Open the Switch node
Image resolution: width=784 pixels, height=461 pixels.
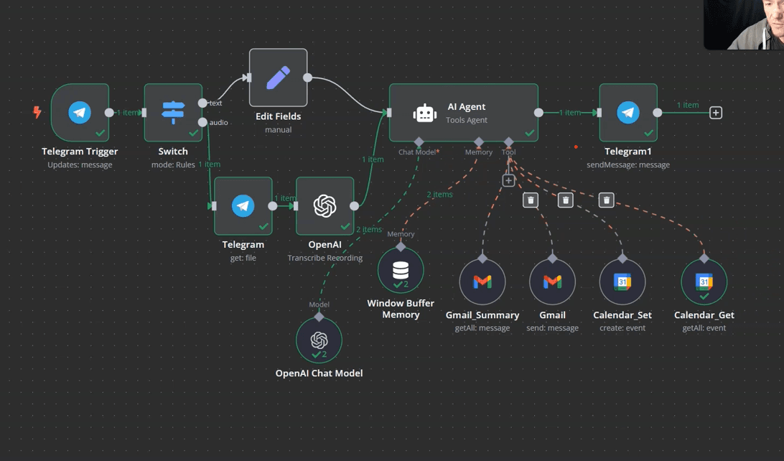[173, 113]
